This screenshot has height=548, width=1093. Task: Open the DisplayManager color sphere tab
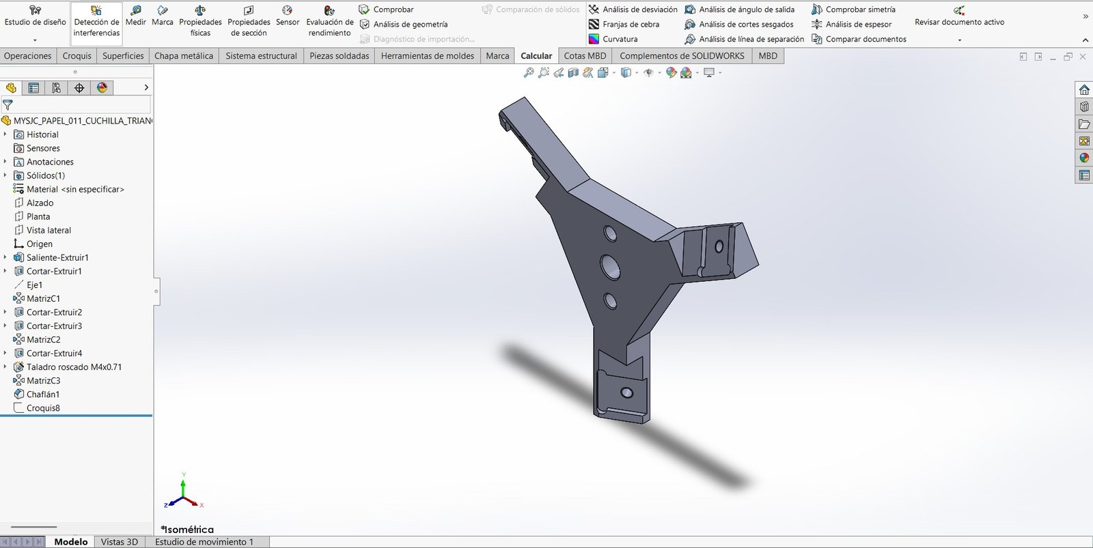point(102,87)
